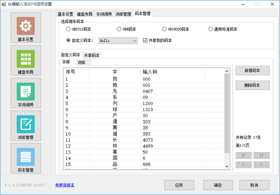Viewport: 280px width, 195px height.
Task: Choose the 通用标准码本 radio button
Action: 211,29
